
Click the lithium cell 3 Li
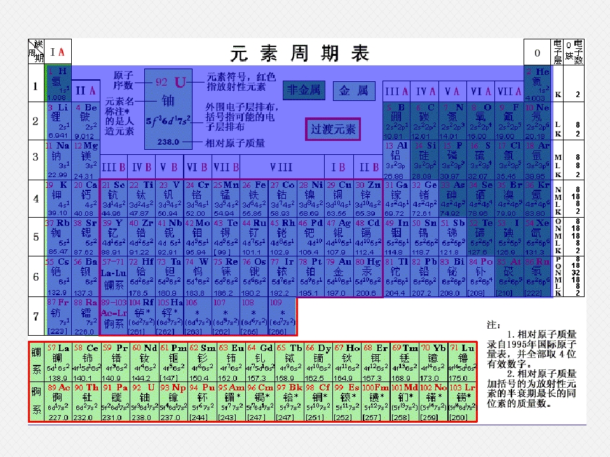pyautogui.click(x=58, y=121)
